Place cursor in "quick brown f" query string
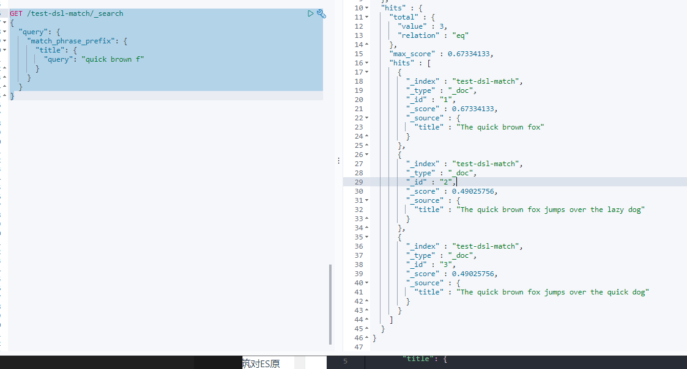The image size is (687, 369). pyautogui.click(x=113, y=59)
